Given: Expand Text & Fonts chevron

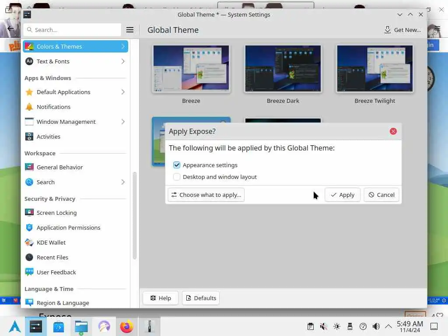Looking at the screenshot, I should pyautogui.click(x=123, y=61).
